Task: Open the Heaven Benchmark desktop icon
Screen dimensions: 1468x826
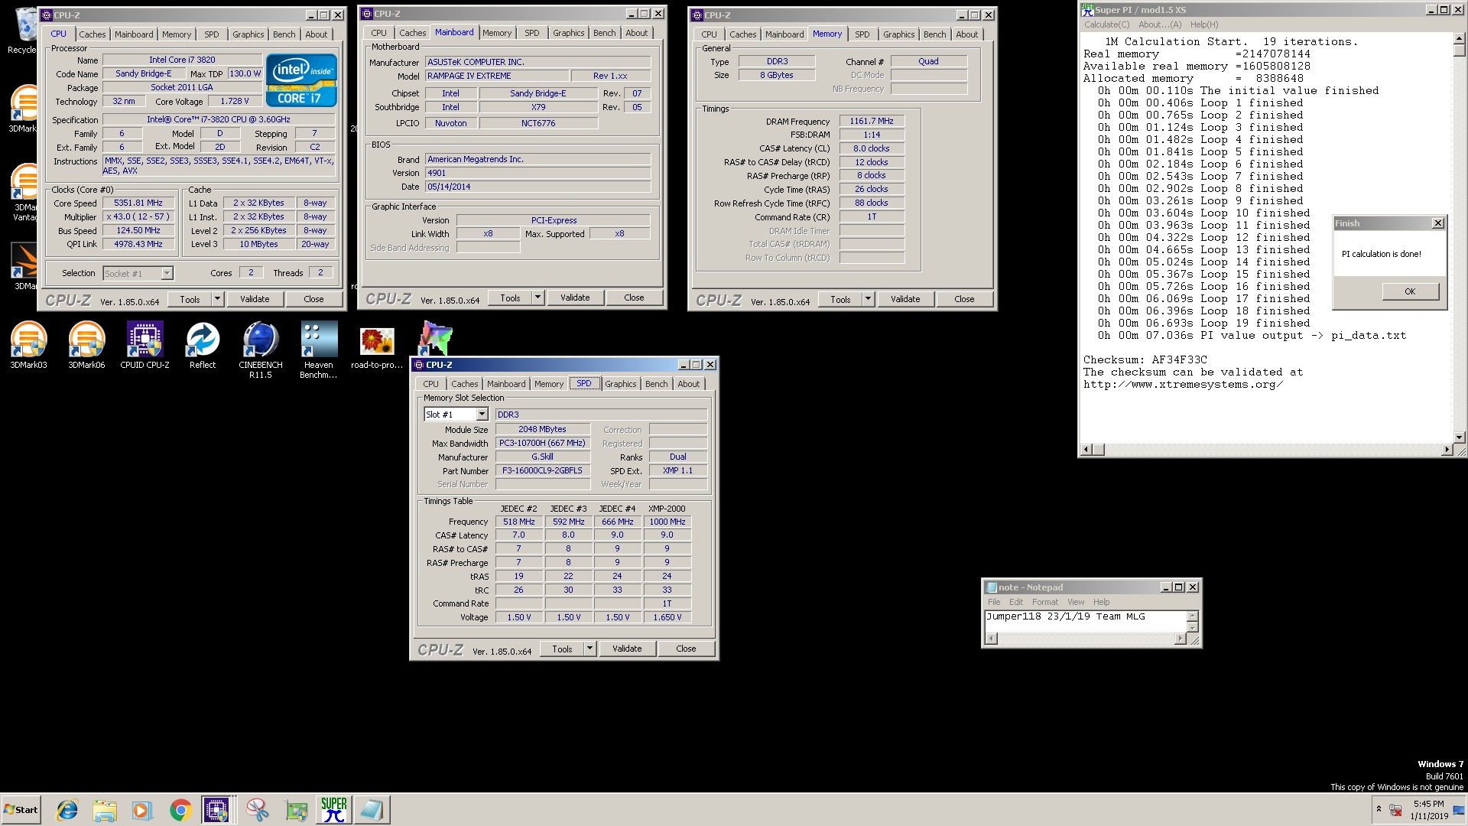Action: coord(319,350)
